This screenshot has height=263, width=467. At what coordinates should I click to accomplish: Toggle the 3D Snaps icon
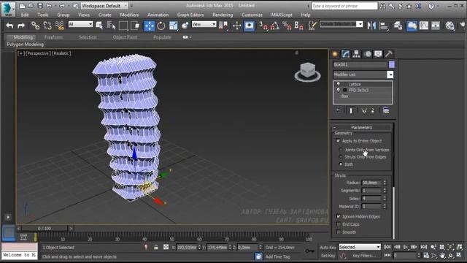(263, 26)
